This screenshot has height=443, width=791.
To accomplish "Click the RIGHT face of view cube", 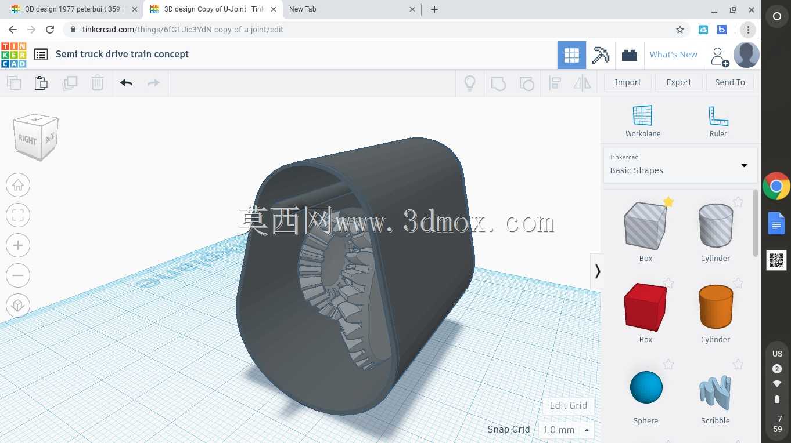I will [27, 140].
